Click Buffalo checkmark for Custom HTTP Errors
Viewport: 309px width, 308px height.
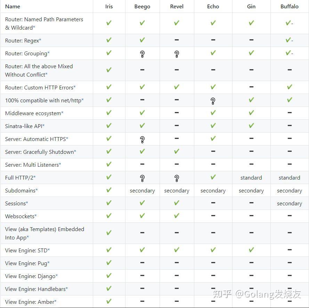point(289,87)
